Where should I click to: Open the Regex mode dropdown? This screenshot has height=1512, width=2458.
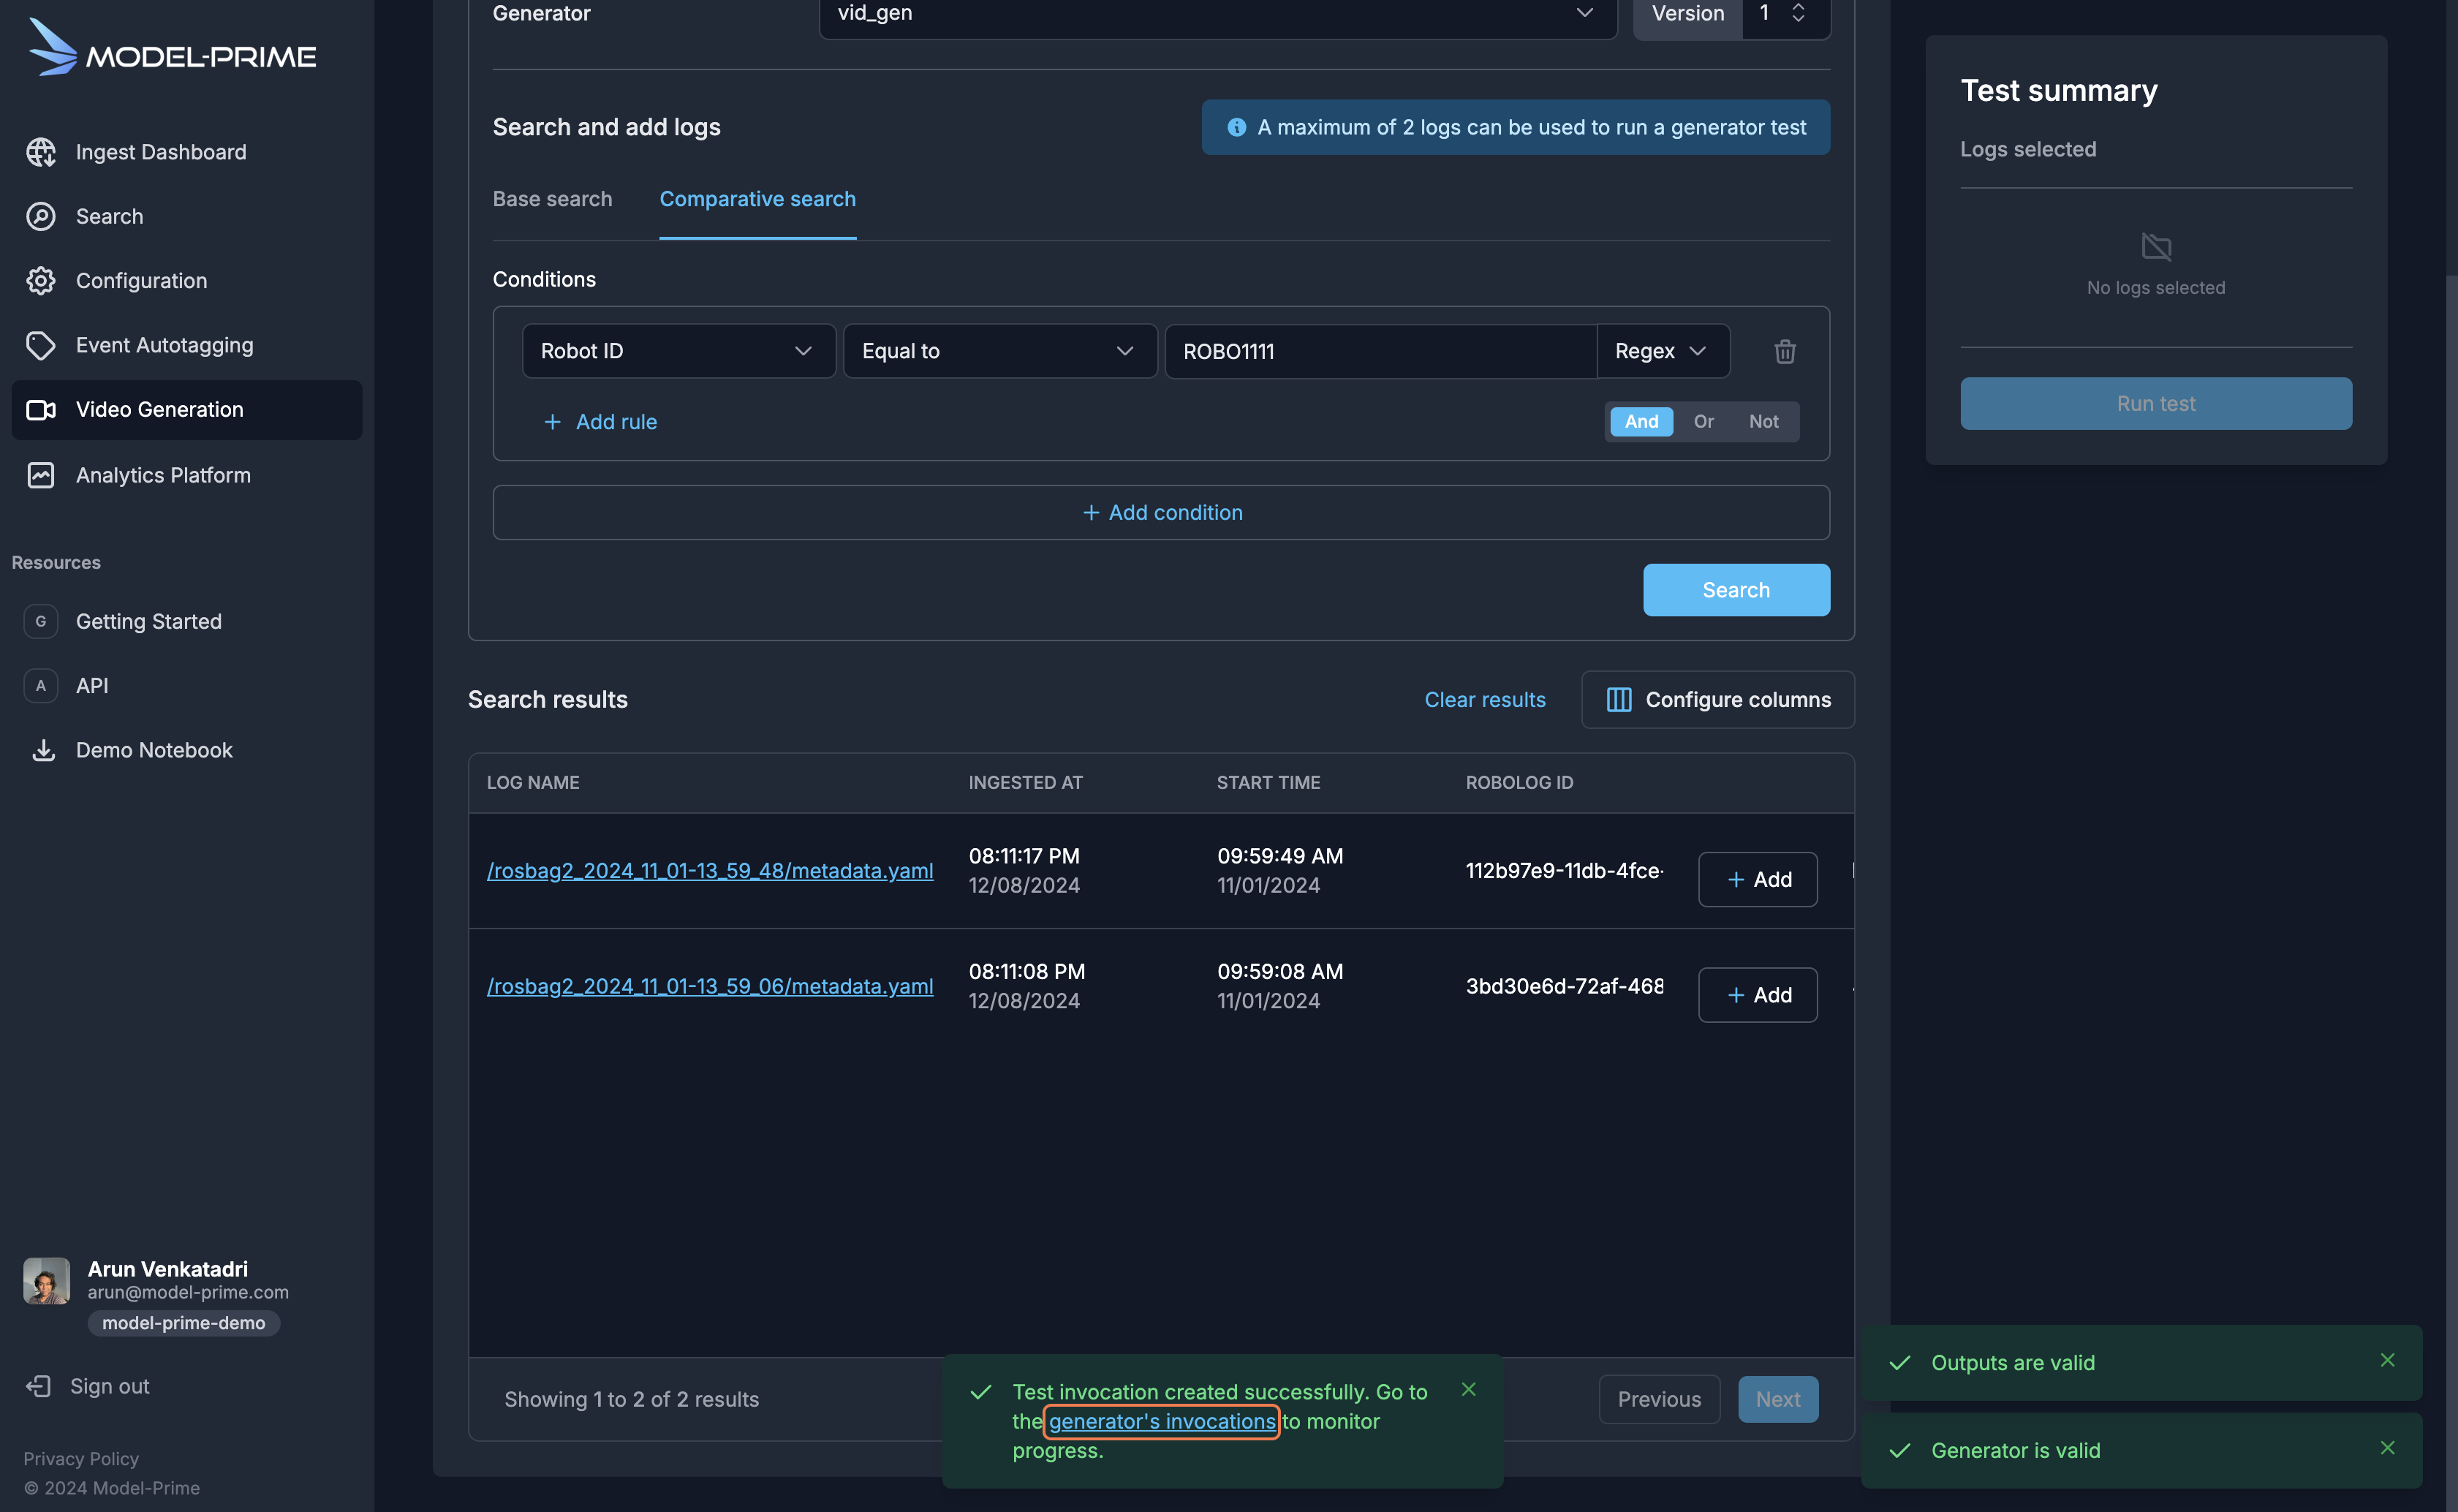coord(1663,351)
